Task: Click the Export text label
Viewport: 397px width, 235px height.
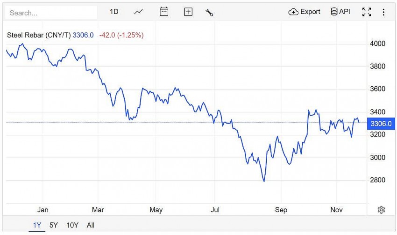Action: coord(310,12)
